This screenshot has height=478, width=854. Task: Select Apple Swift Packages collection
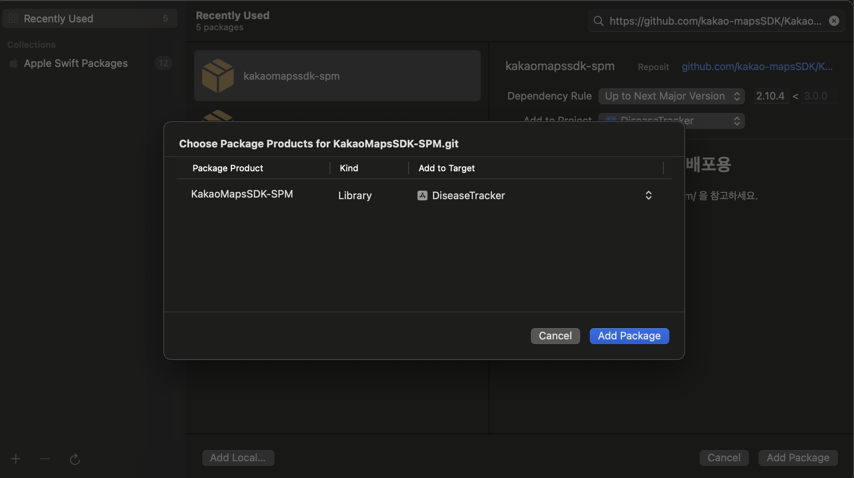[76, 63]
